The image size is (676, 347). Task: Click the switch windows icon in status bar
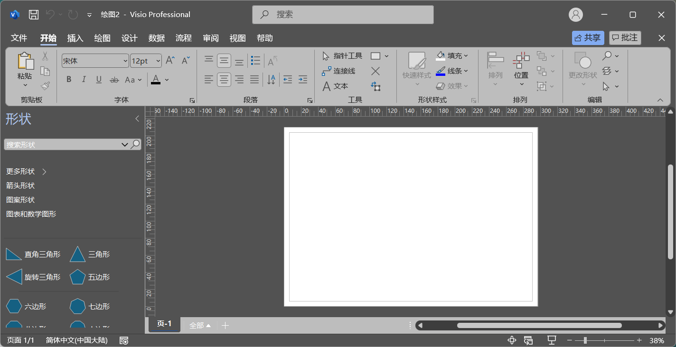tap(528, 340)
